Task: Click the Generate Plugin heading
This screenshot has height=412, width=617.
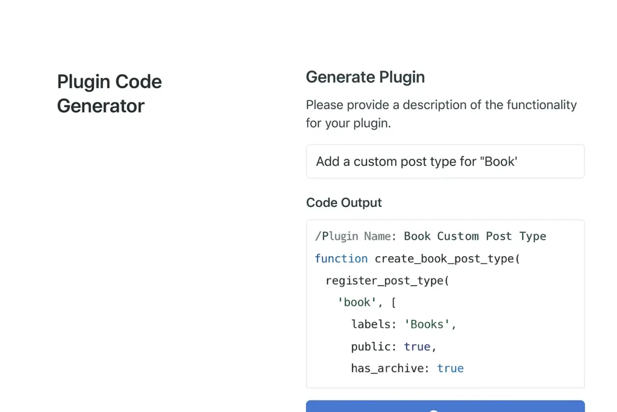Action: 365,77
